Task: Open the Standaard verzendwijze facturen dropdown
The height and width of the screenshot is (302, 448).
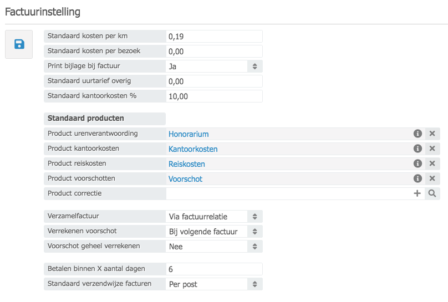Action: 214,284
